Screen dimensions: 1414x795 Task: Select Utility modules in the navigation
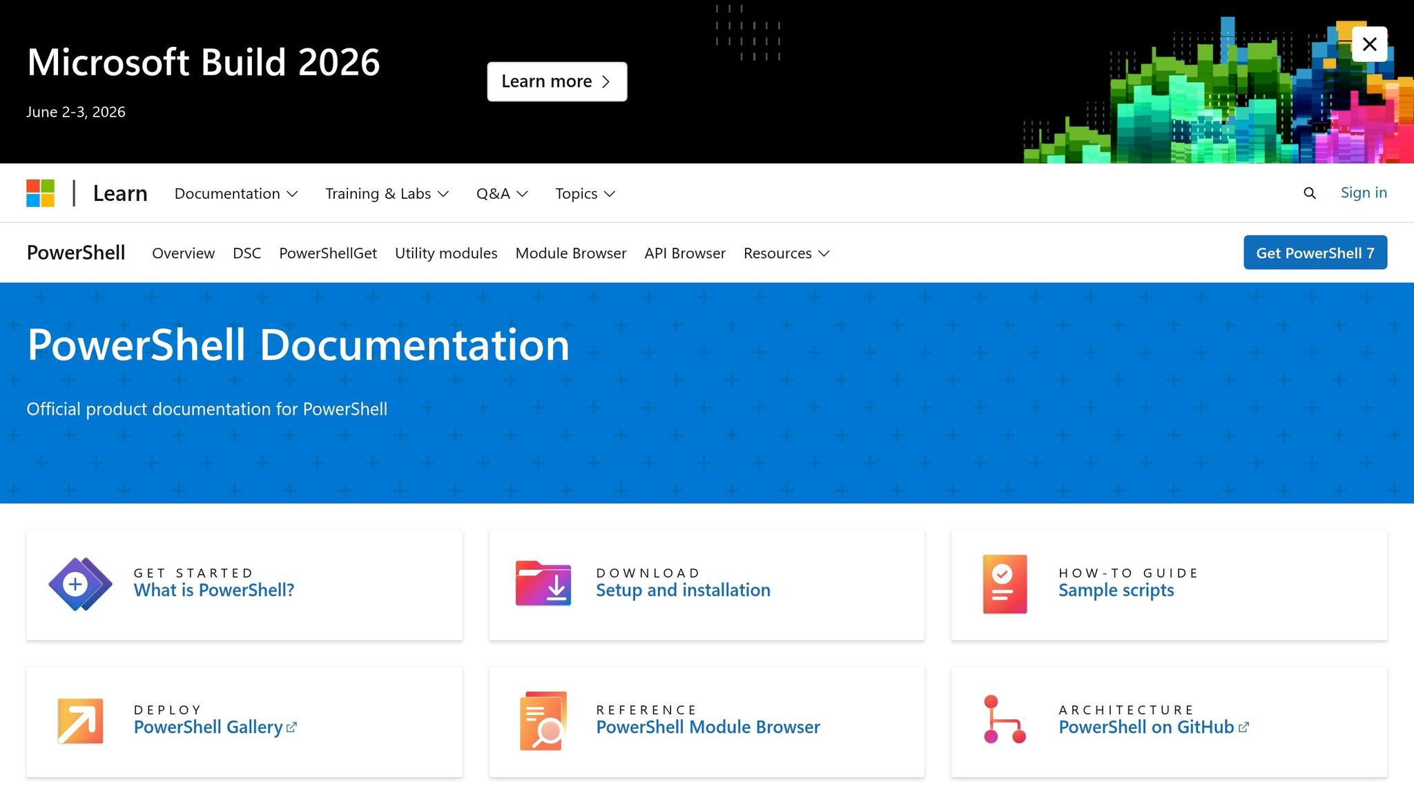(445, 253)
